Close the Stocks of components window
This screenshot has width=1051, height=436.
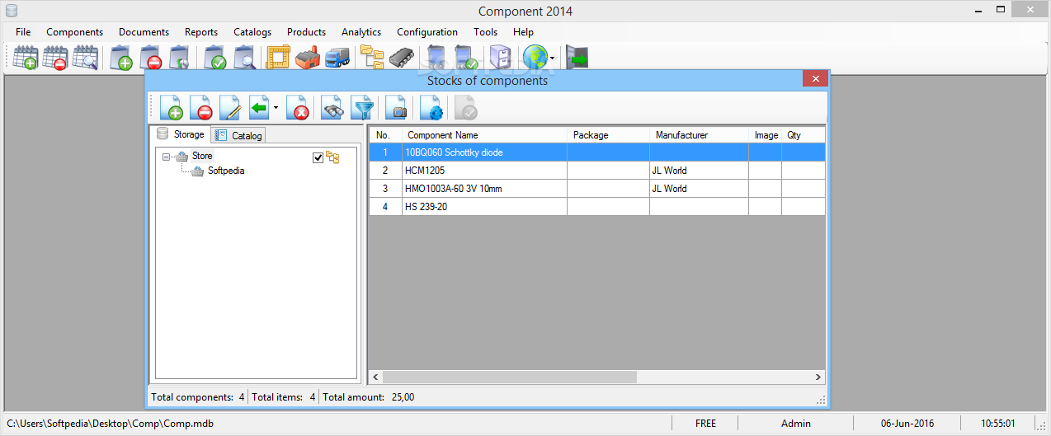click(815, 79)
